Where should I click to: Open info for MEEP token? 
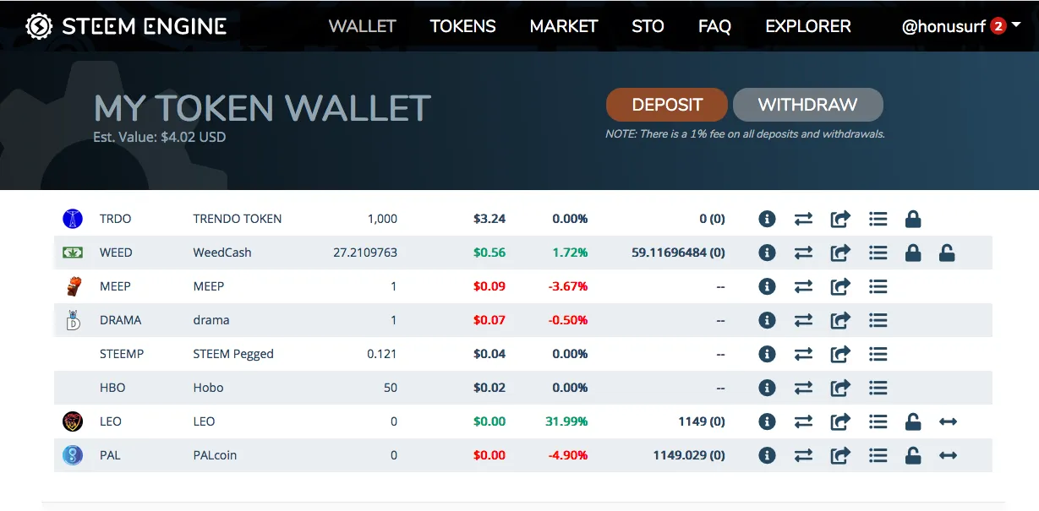click(x=767, y=286)
